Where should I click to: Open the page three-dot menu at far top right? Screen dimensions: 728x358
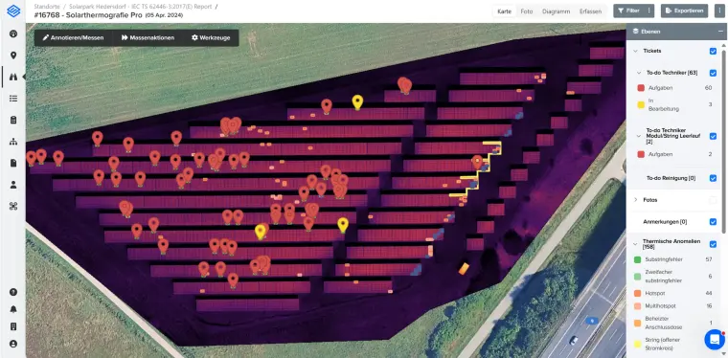pos(718,11)
